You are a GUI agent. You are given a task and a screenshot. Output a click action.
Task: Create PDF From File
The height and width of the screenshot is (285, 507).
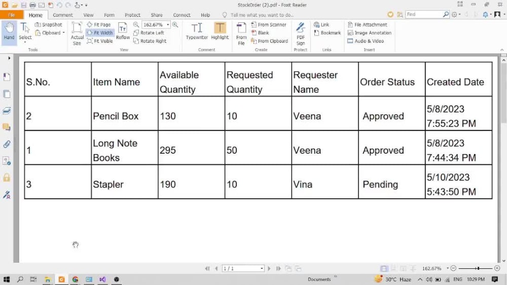[x=241, y=33]
